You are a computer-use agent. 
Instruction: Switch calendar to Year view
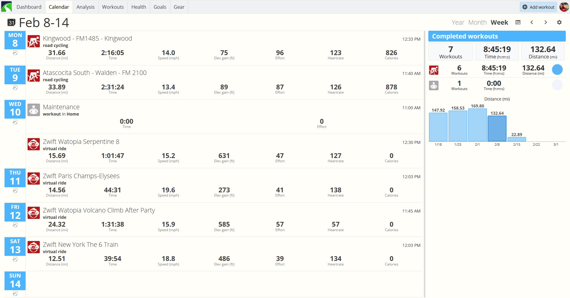pyautogui.click(x=458, y=23)
